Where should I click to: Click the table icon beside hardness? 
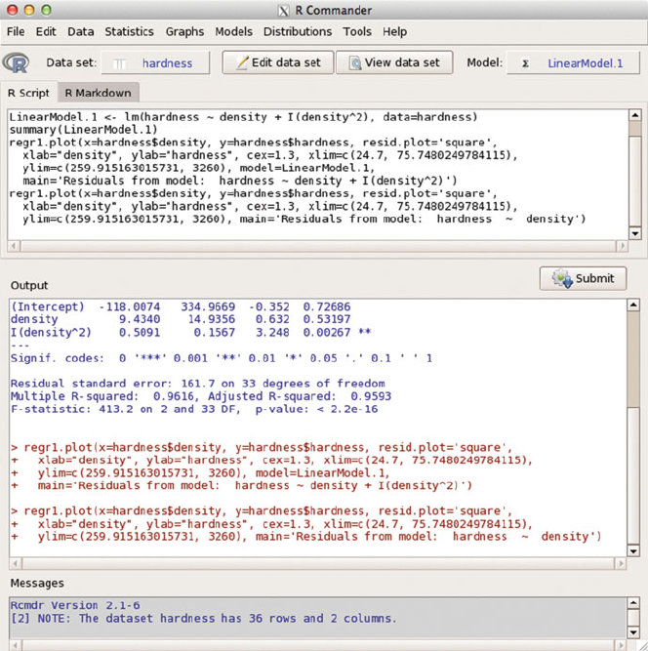[x=119, y=63]
